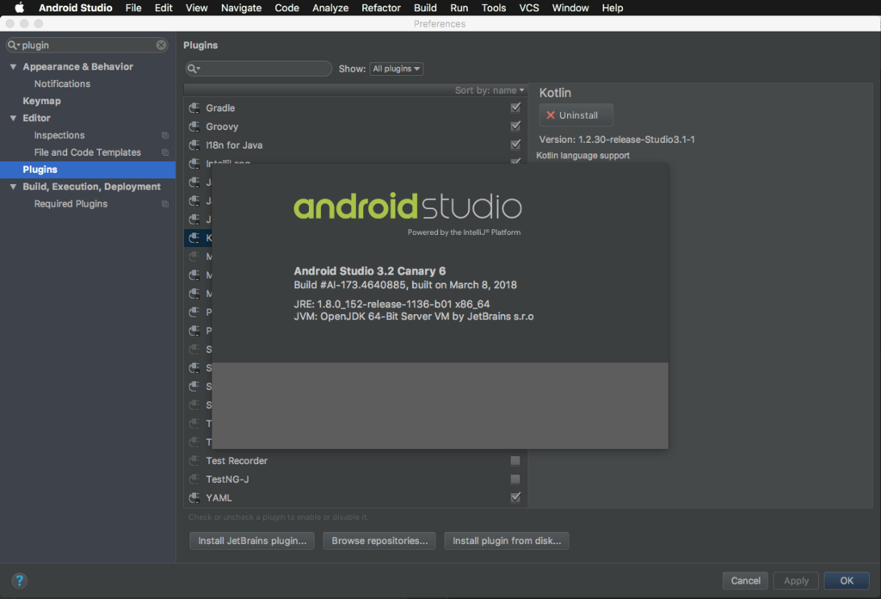
Task: Uncheck the I18n for Java plugin
Action: click(x=515, y=145)
